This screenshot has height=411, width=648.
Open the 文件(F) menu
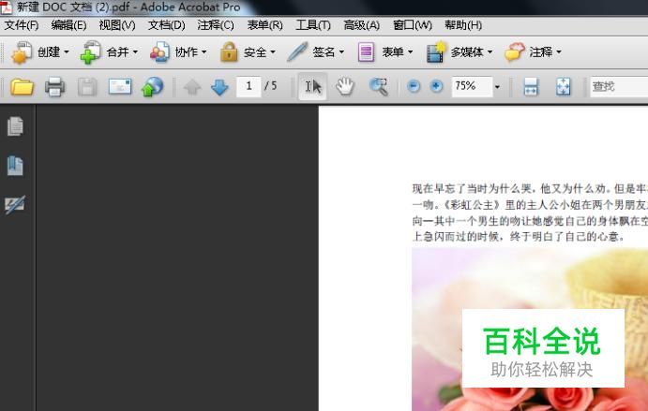click(x=22, y=25)
